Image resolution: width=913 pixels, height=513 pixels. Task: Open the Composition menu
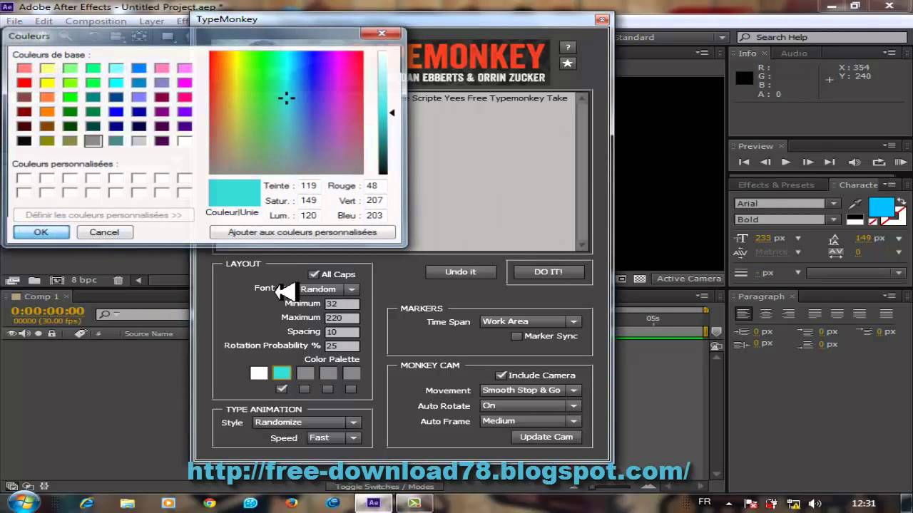click(96, 21)
